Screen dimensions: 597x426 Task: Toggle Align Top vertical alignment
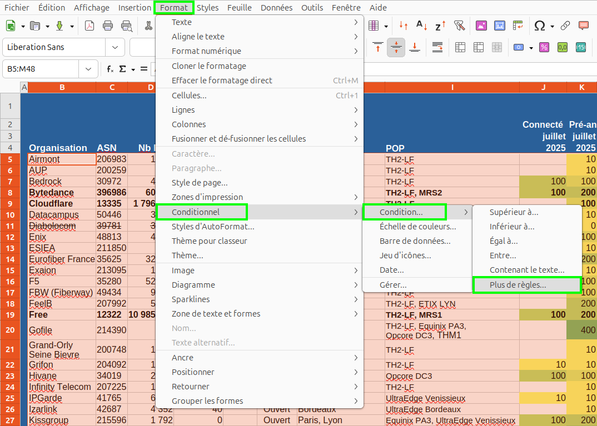pos(377,48)
